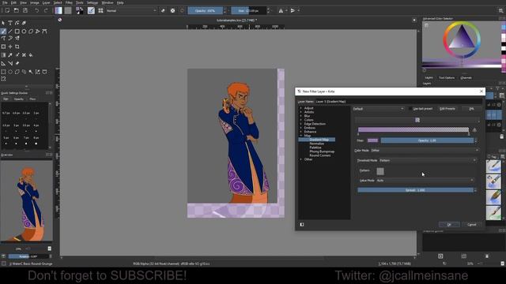
Task: Select the Rectangle tool
Action: click(x=17, y=32)
